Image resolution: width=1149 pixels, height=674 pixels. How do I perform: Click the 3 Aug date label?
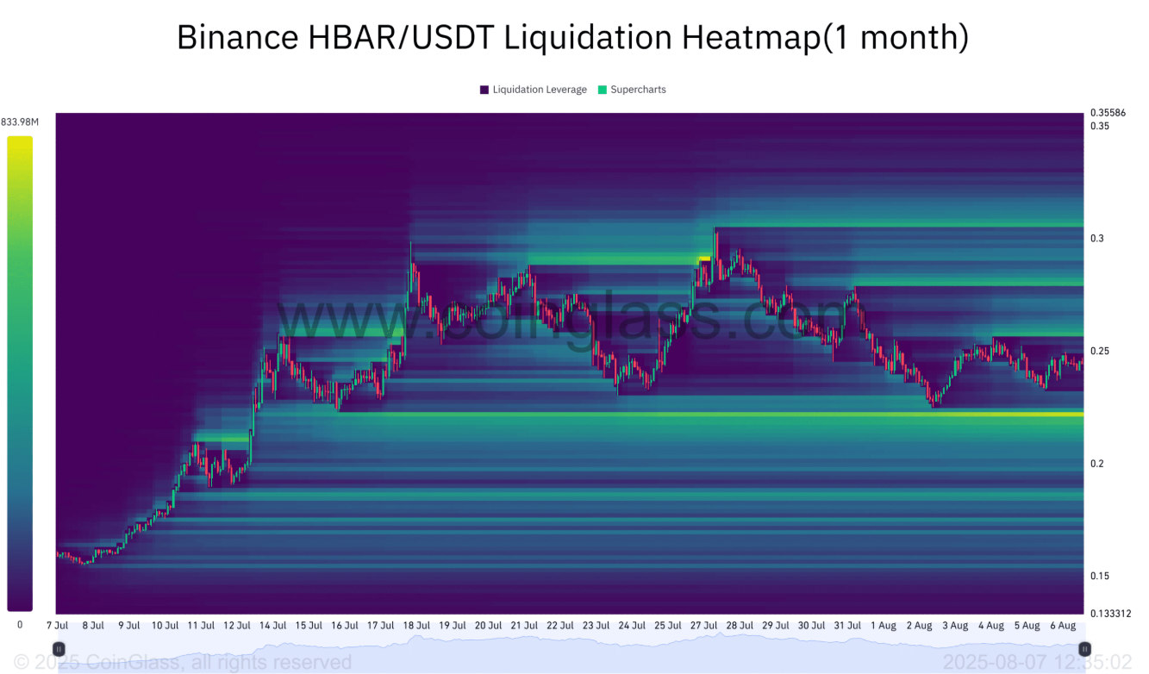(x=955, y=626)
